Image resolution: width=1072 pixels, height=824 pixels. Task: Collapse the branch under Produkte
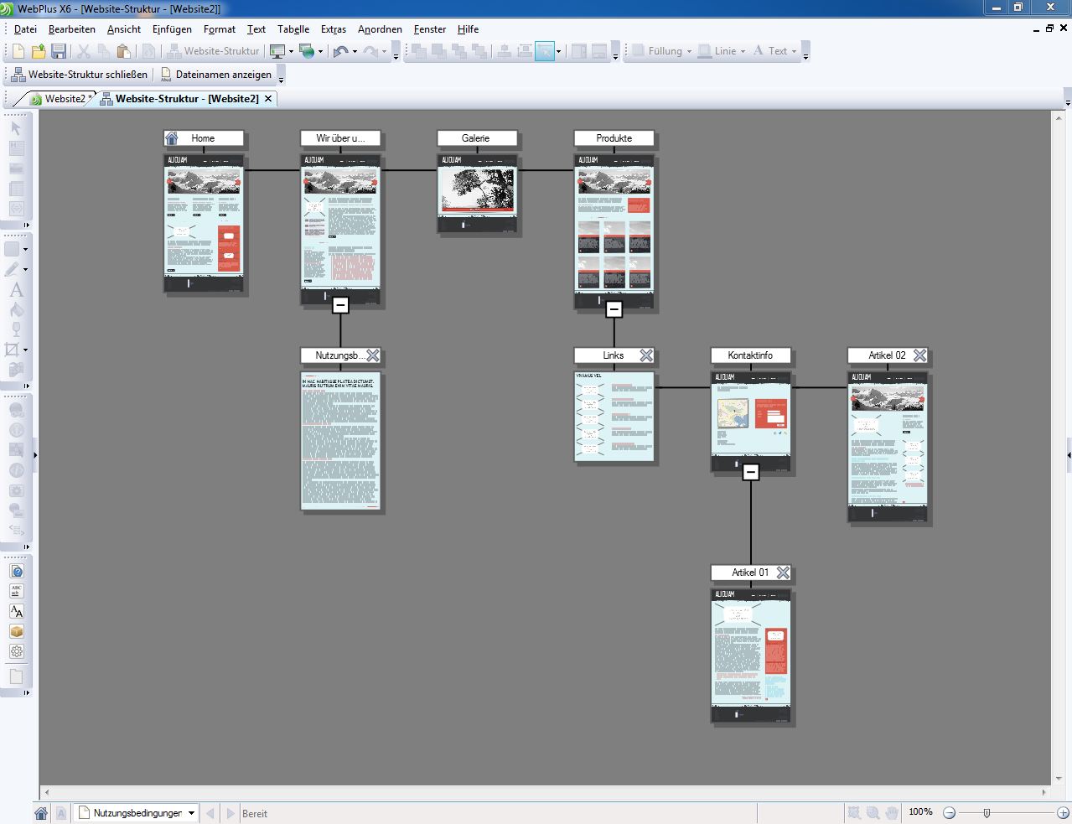click(614, 308)
